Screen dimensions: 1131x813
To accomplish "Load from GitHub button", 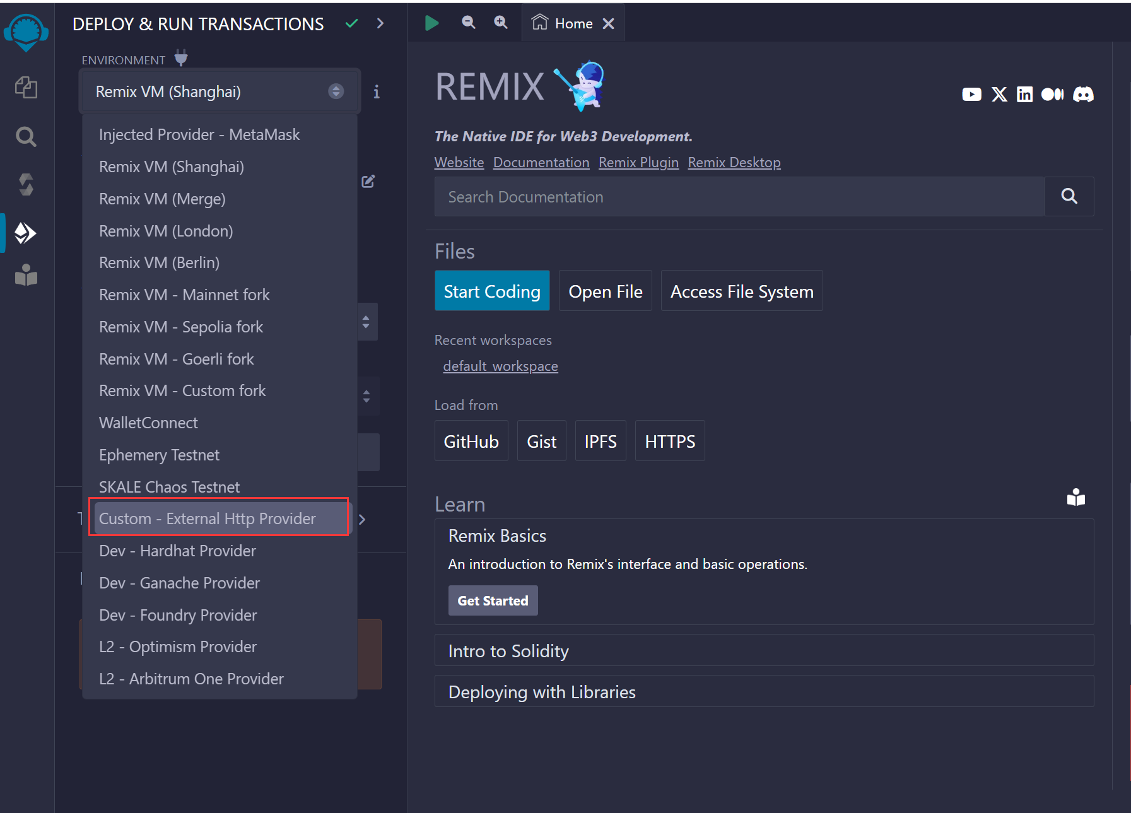I will 471,441.
